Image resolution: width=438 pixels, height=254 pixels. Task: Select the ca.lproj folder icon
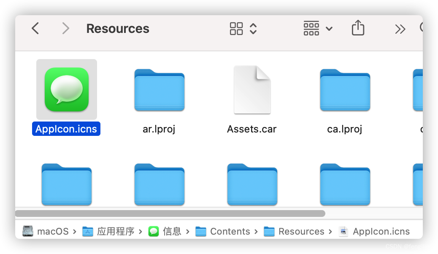345,90
